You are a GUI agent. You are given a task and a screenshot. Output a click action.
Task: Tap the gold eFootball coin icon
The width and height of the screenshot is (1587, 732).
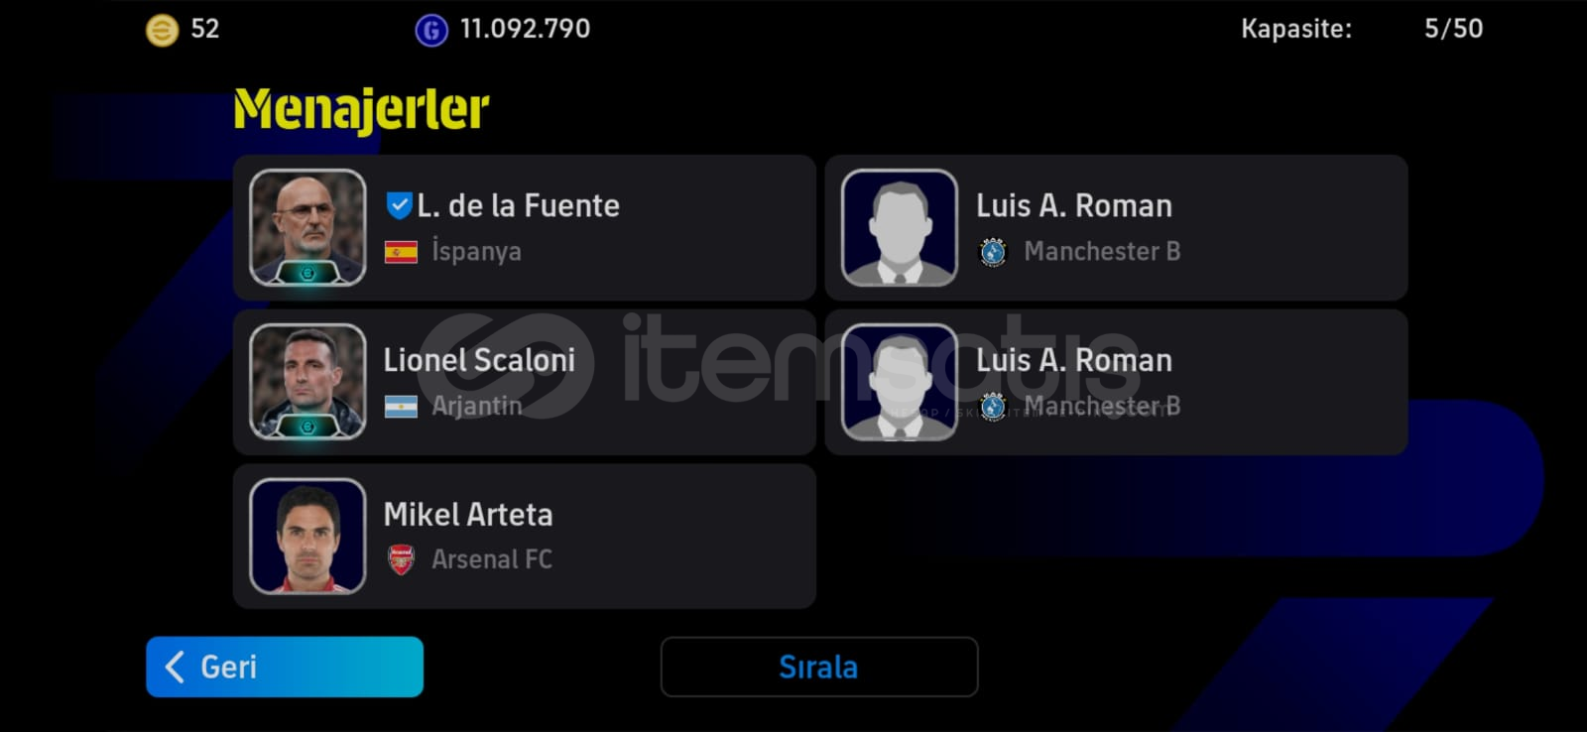(162, 30)
